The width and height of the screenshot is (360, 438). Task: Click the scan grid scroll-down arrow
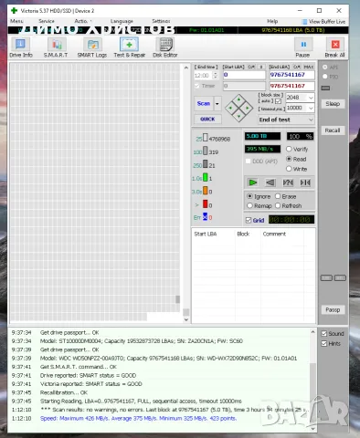[x=186, y=319]
